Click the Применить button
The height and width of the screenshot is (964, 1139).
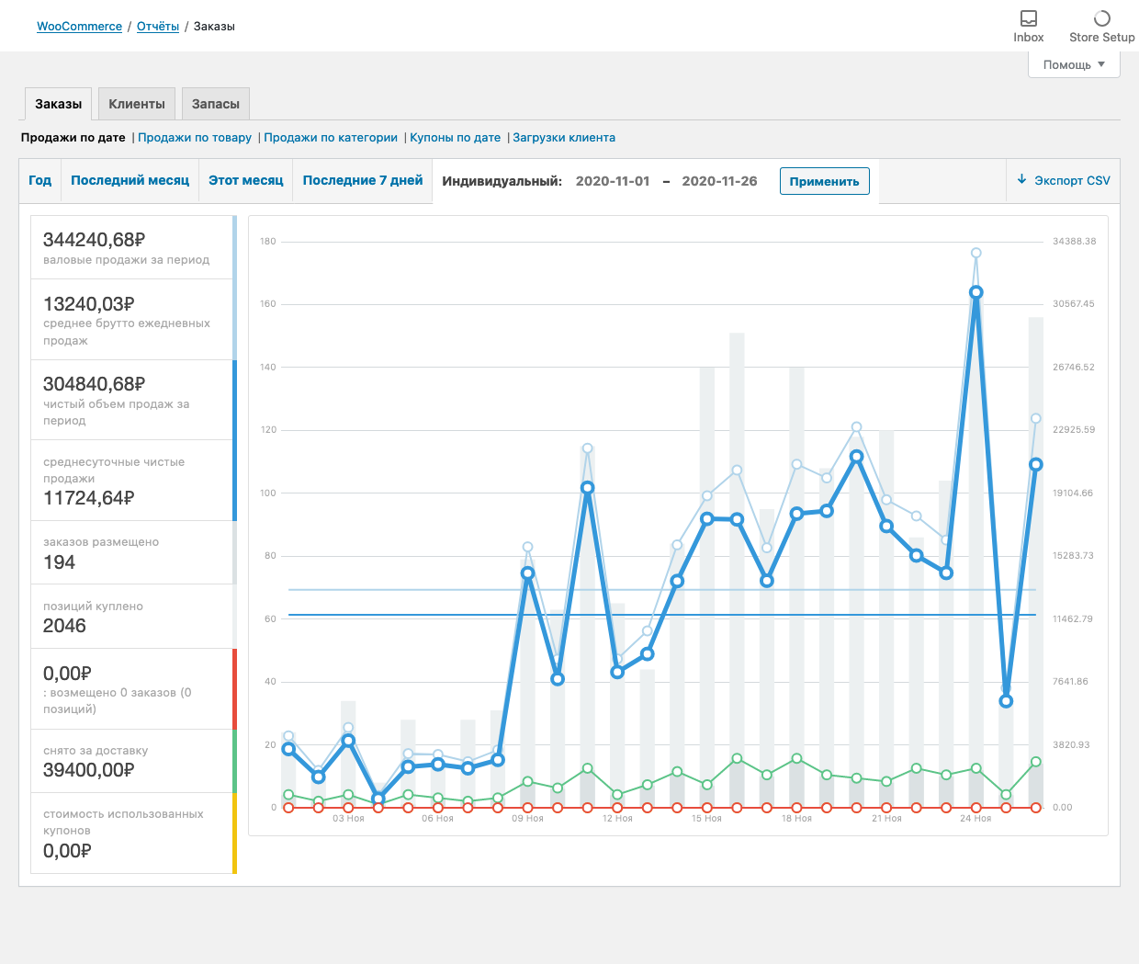point(824,181)
